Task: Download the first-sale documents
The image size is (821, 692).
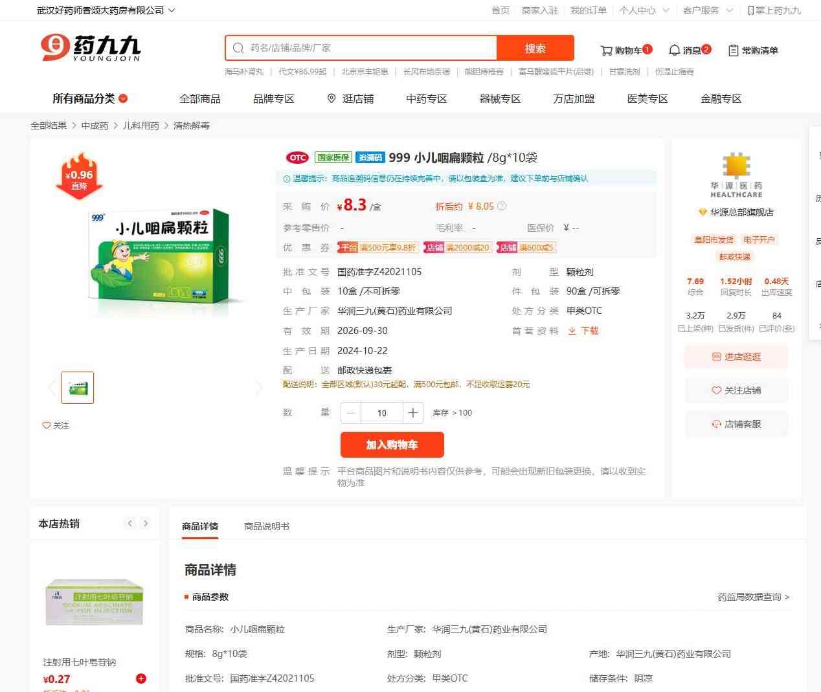Action: 583,331
